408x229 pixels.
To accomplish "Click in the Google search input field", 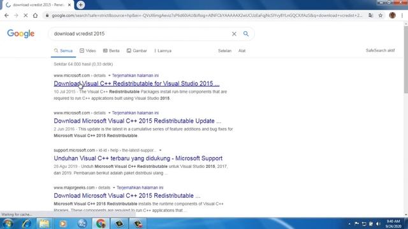I will [140, 34].
